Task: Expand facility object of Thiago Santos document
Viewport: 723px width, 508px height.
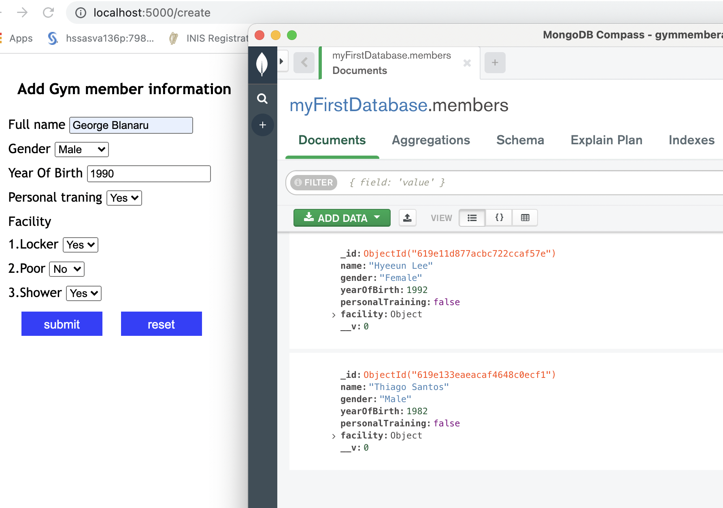Action: coord(334,436)
